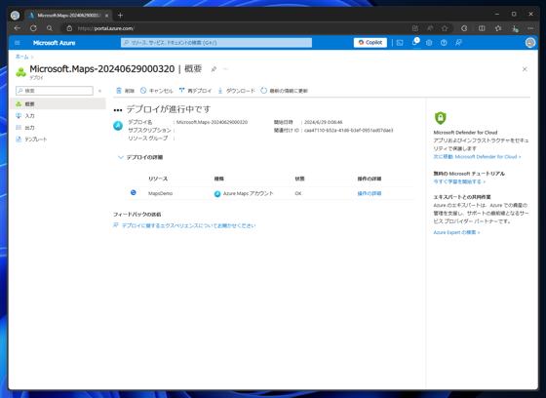Open Azure Expert の検索 link
The image size is (546, 398).
click(456, 232)
